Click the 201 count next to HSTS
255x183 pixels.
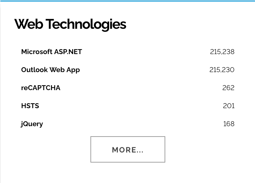pos(229,106)
